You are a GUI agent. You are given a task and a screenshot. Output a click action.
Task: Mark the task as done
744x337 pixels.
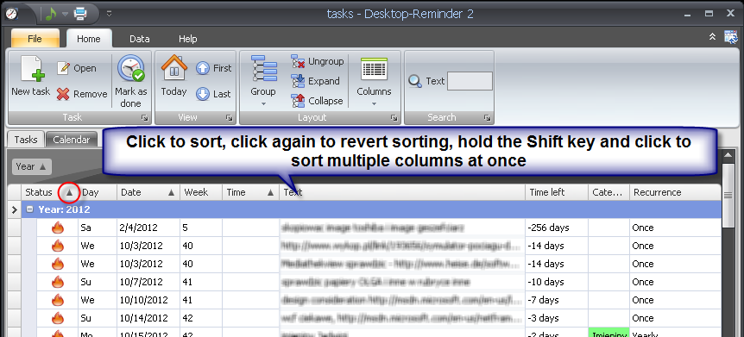point(131,81)
